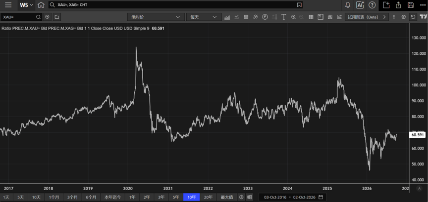Select the 3年 time range
The width and height of the screenshot is (428, 202).
[x=161, y=197]
